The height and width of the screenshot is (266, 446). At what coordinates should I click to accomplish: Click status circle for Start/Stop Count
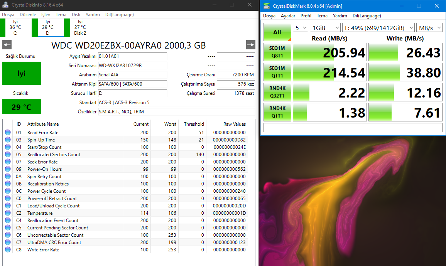[x=8, y=147]
